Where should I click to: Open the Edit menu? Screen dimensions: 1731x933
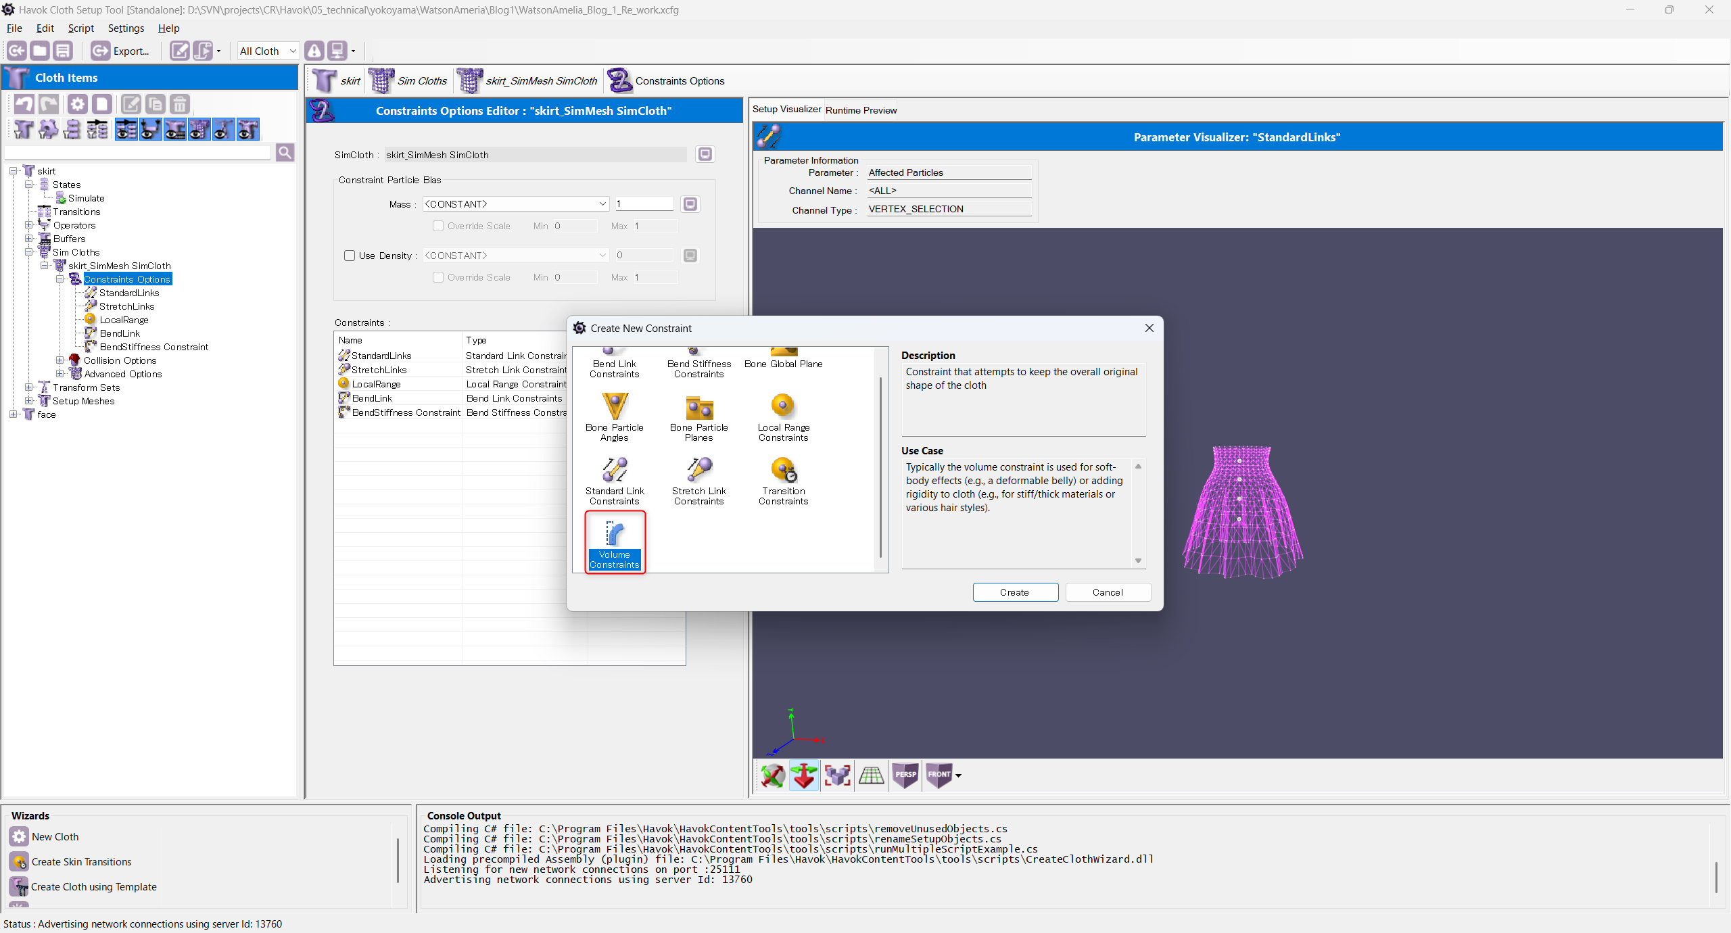(45, 28)
